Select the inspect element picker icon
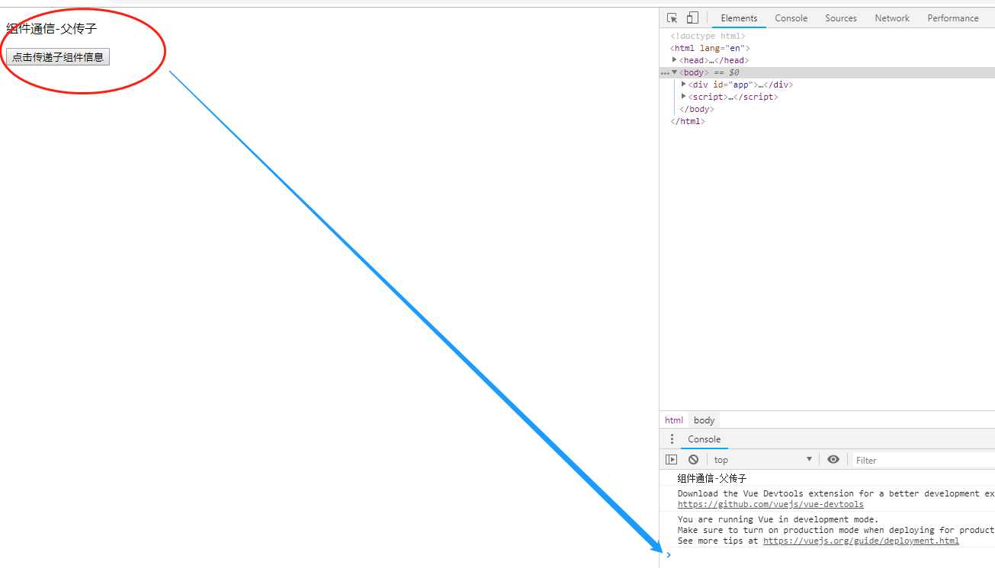 coord(672,18)
